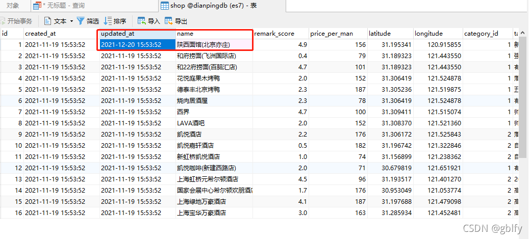
Task: Click the shop tab's table grid icon
Action: tap(165, 6)
